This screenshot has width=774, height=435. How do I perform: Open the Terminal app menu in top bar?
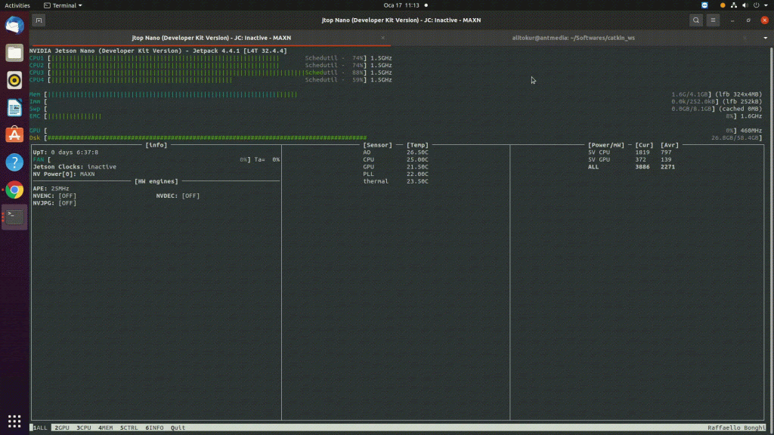(x=63, y=5)
